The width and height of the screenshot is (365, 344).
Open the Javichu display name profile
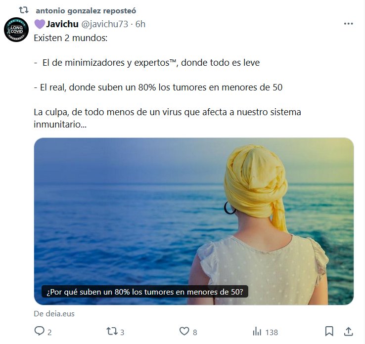coord(62,24)
